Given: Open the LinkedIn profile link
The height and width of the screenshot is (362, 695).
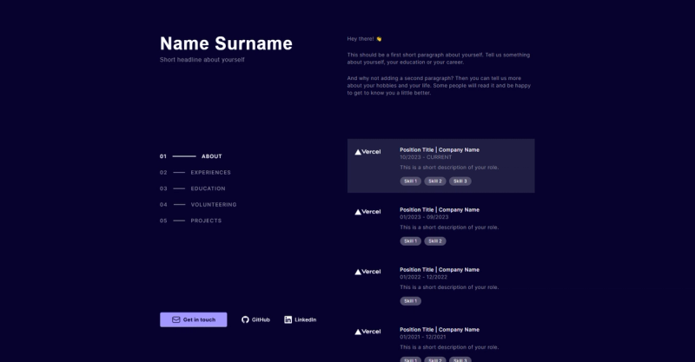Looking at the screenshot, I should [x=301, y=319].
